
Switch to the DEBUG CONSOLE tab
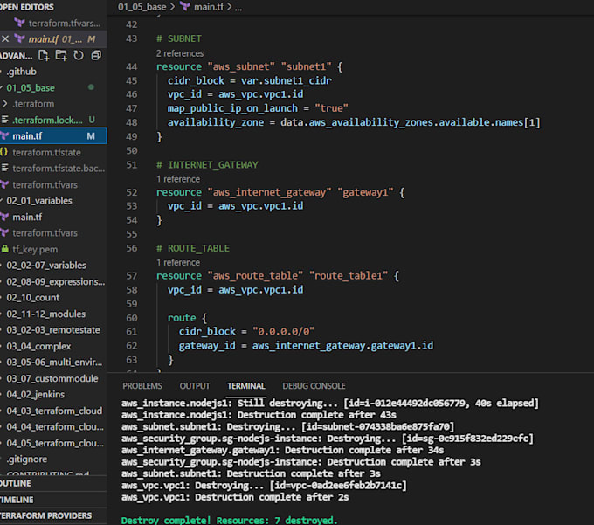click(314, 386)
